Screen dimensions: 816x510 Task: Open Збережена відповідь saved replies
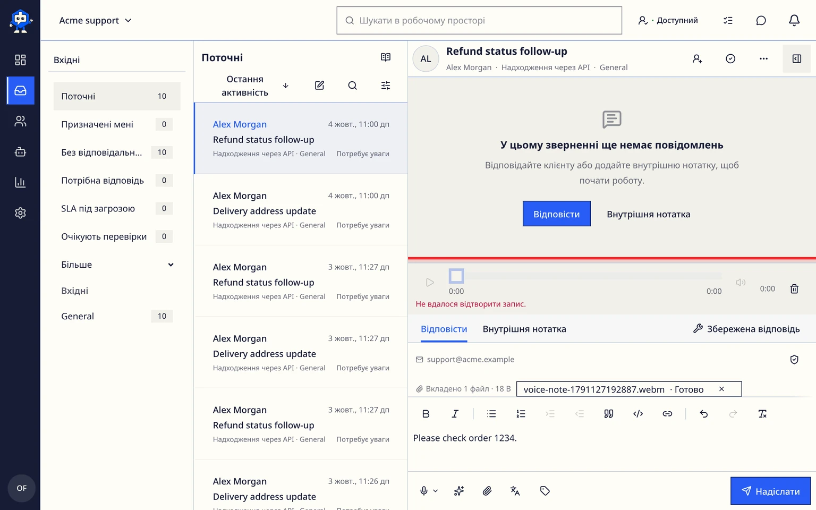click(746, 329)
